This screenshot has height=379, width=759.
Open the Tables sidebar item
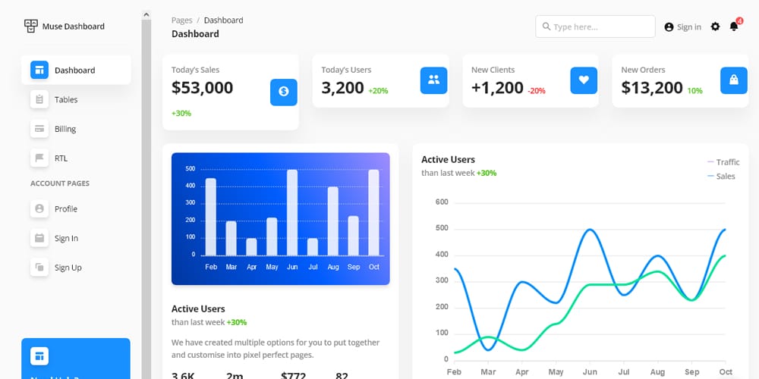[x=76, y=99]
